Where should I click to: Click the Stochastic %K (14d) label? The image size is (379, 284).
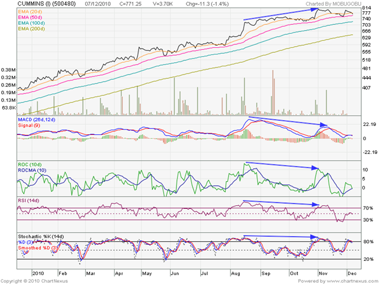[41, 237]
